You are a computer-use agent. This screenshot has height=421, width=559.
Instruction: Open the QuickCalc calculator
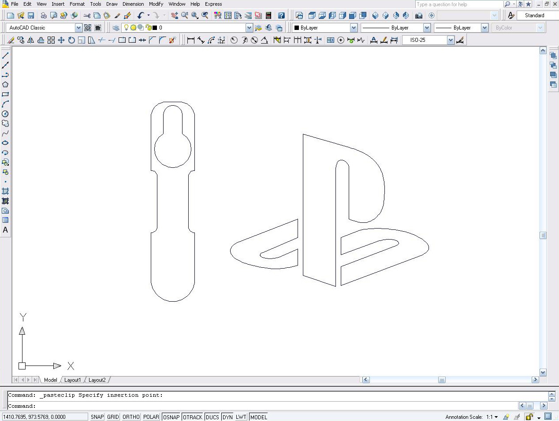click(268, 15)
